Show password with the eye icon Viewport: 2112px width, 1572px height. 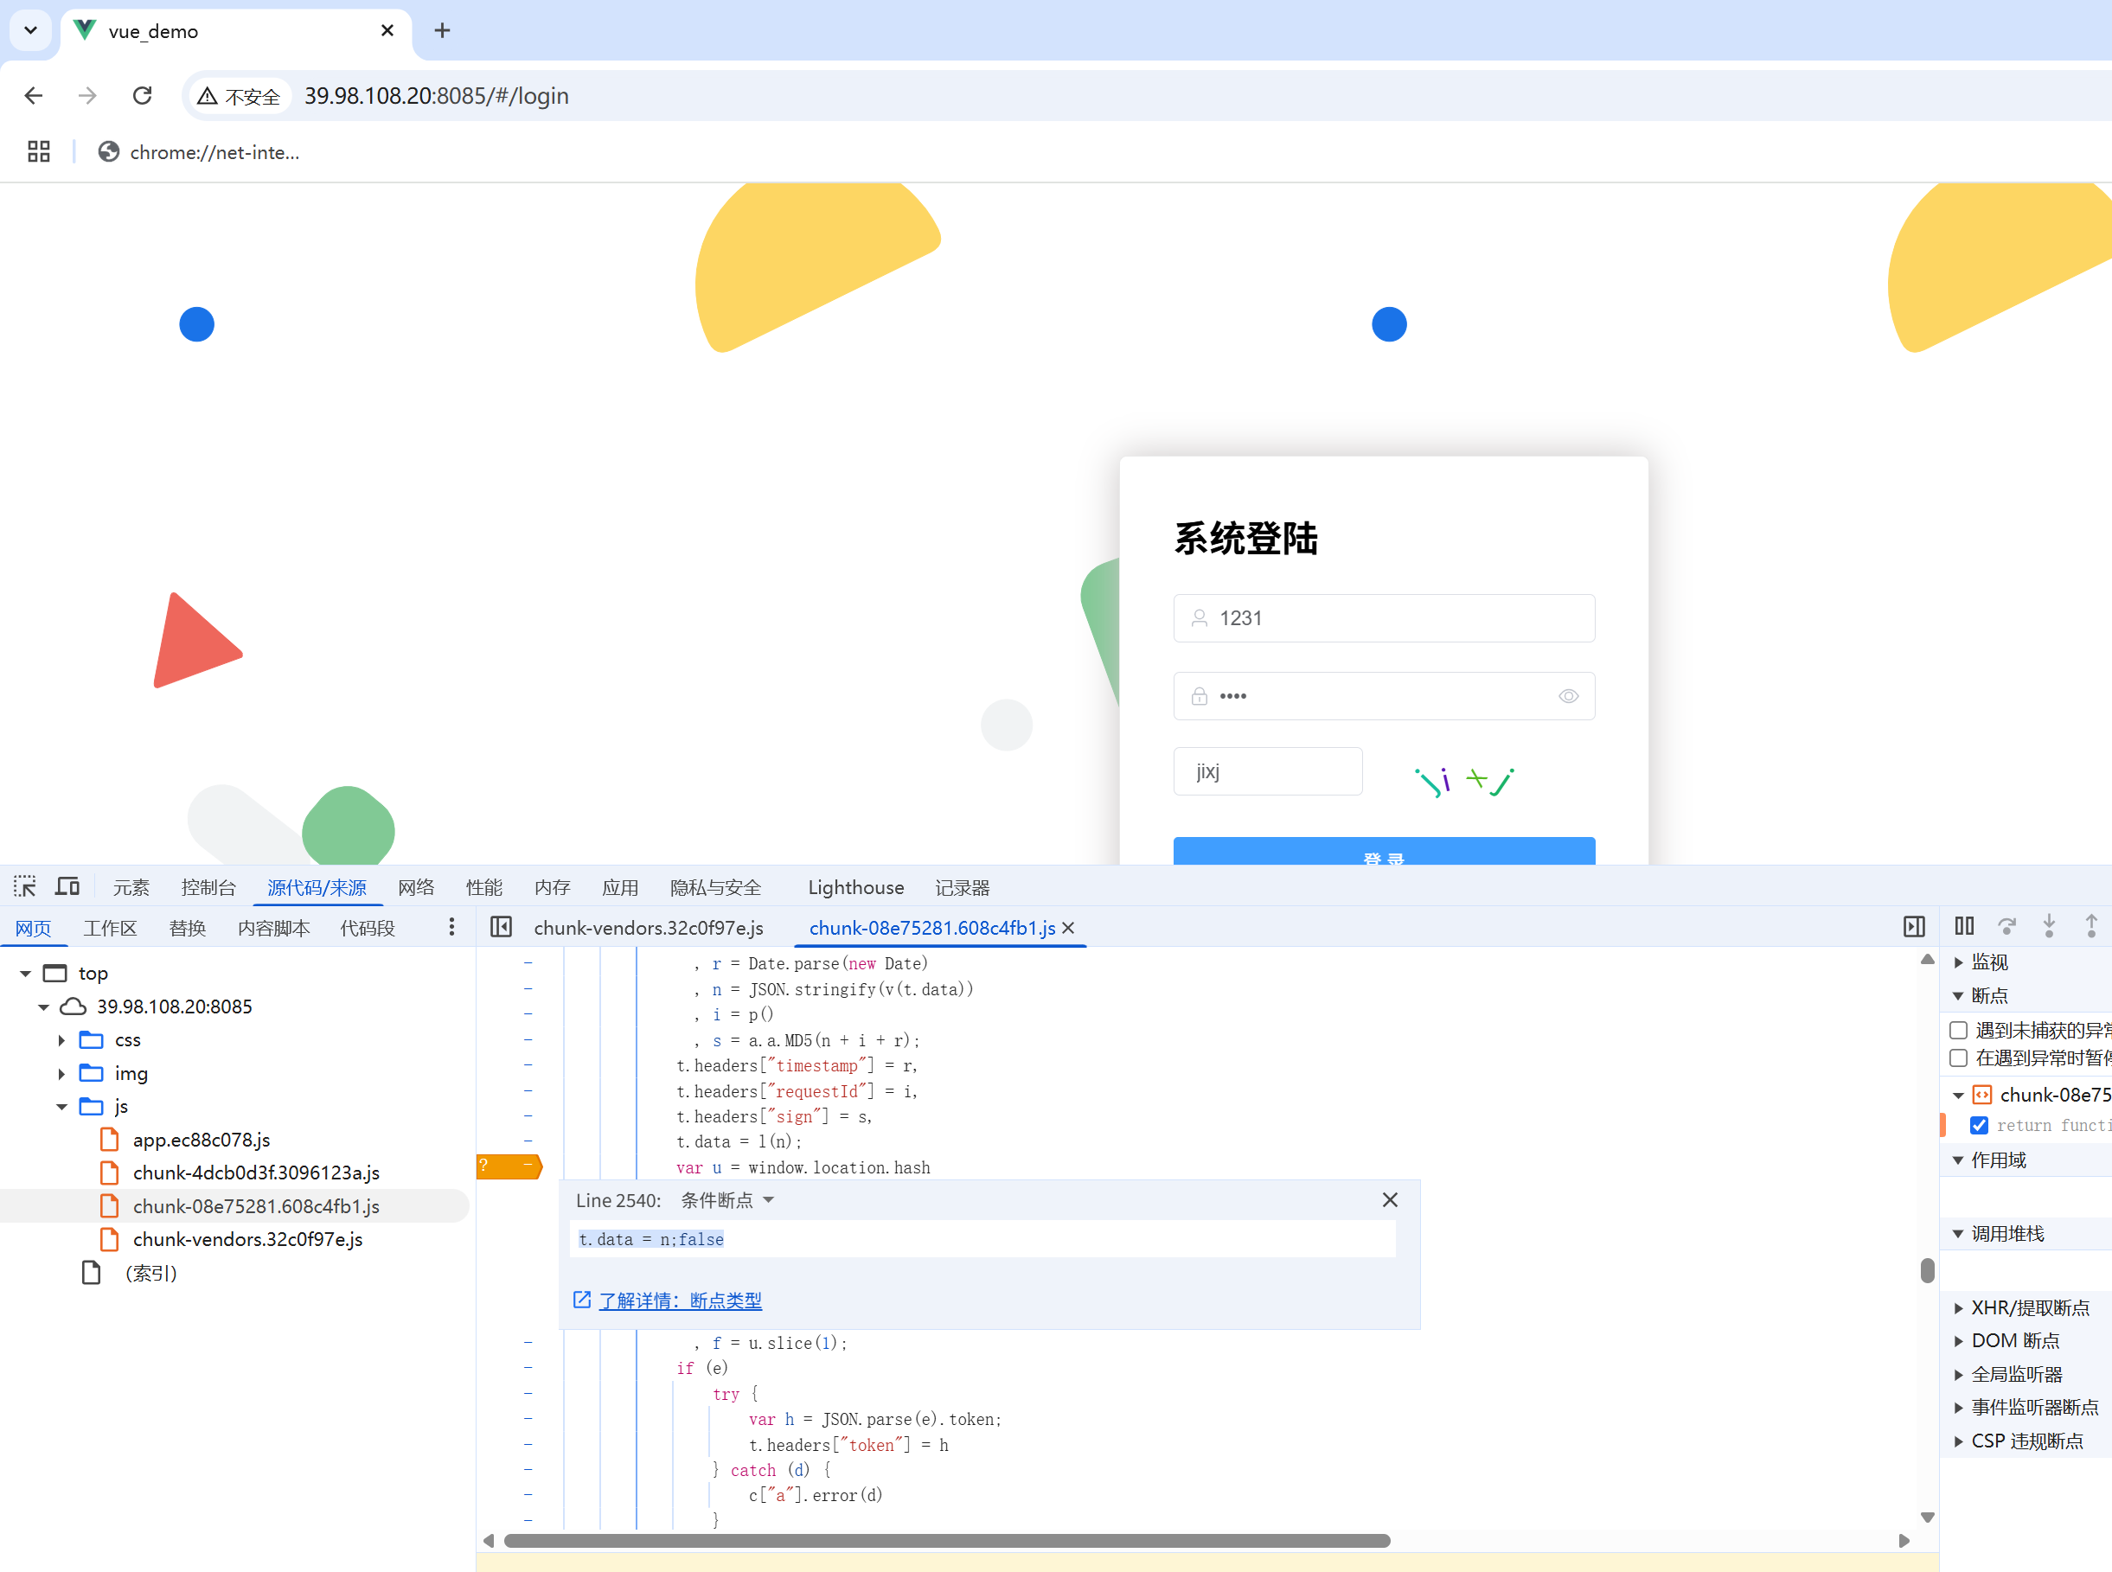pos(1568,697)
